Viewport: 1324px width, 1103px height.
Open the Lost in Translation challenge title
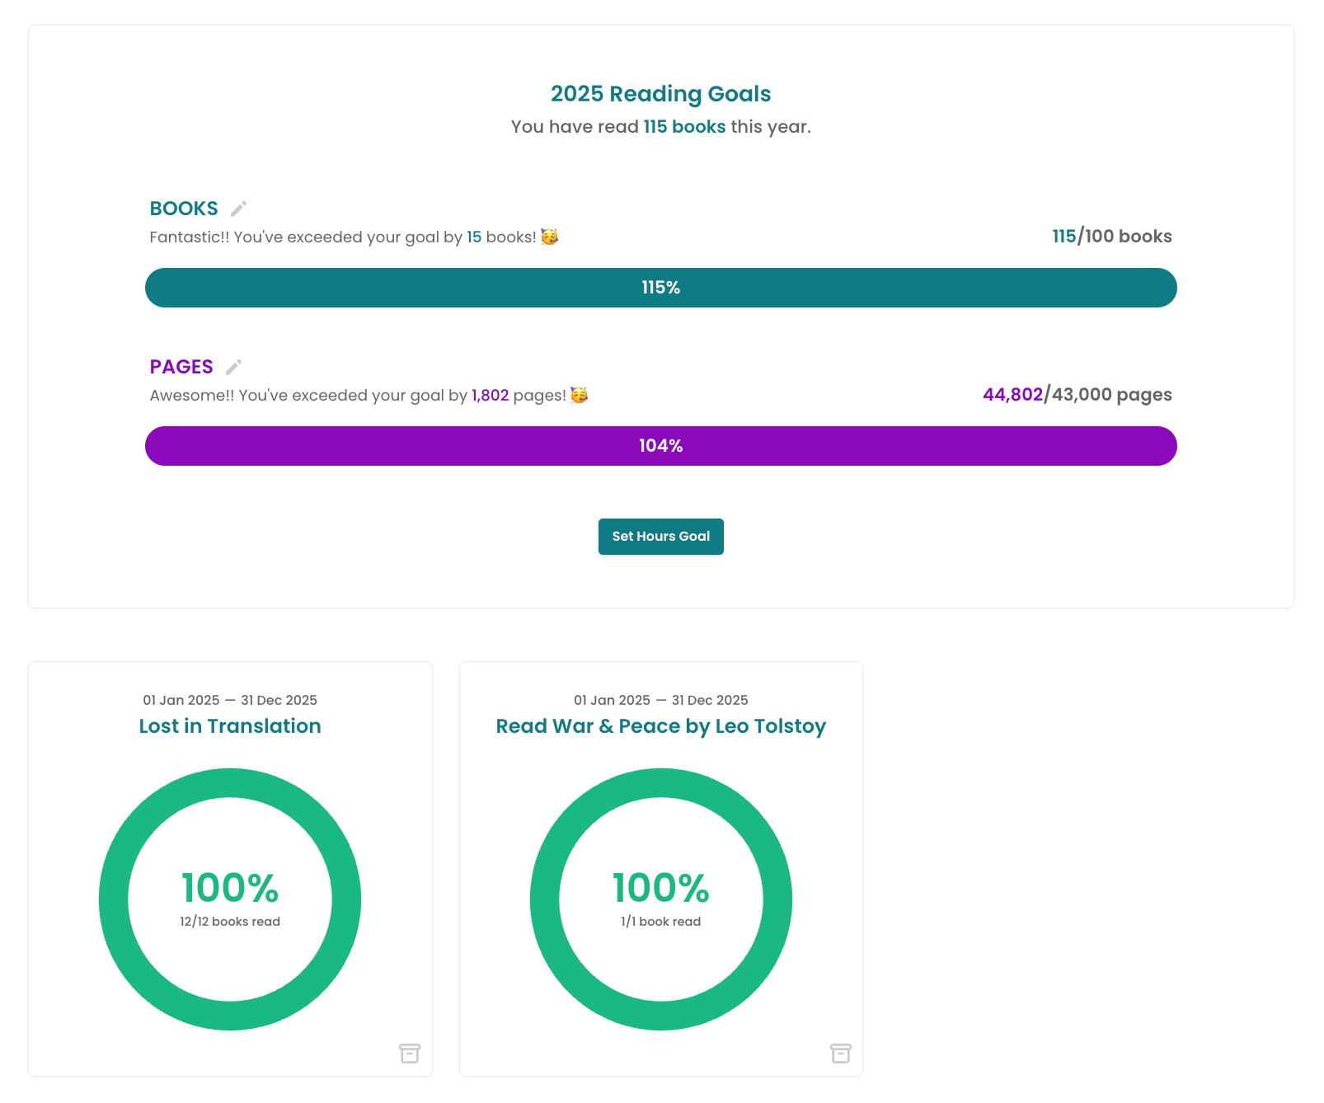(x=230, y=726)
